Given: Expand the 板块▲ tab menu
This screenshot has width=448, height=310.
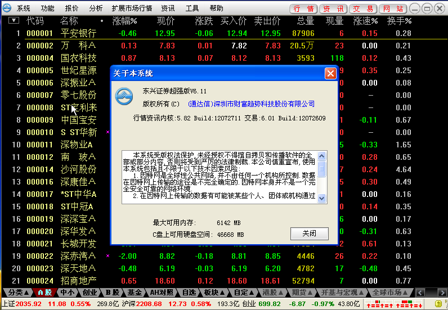Looking at the screenshot, I should click(x=214, y=293).
